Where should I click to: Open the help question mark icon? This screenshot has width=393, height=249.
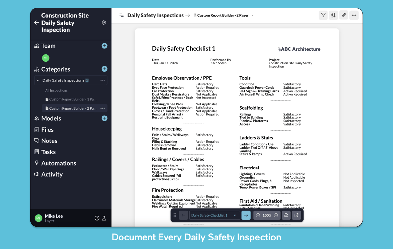pos(97,218)
